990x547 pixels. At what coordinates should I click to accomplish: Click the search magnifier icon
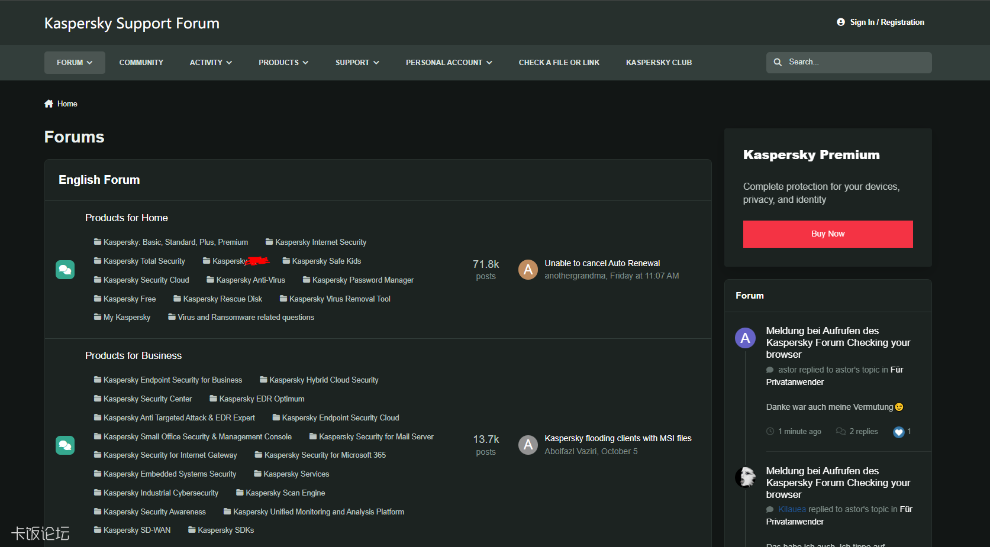tap(778, 62)
